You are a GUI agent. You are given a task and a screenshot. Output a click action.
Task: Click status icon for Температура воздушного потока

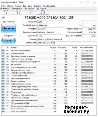[3, 87]
